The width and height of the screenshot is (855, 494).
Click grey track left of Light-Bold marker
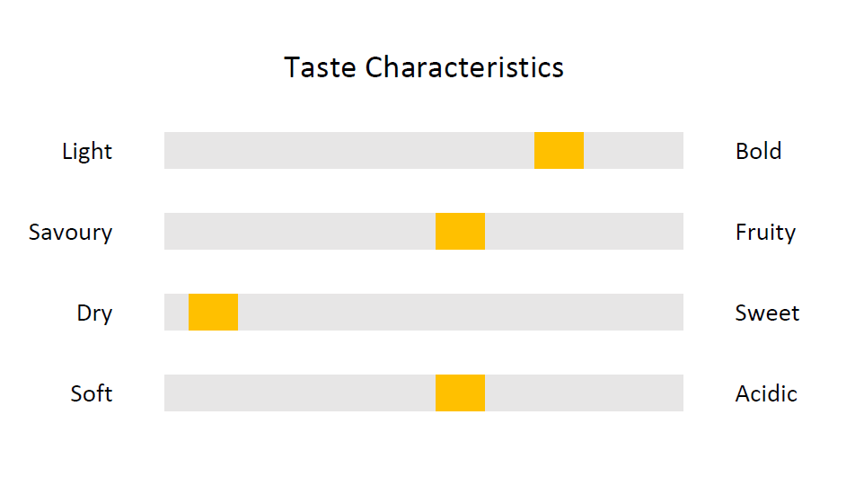pos(349,151)
